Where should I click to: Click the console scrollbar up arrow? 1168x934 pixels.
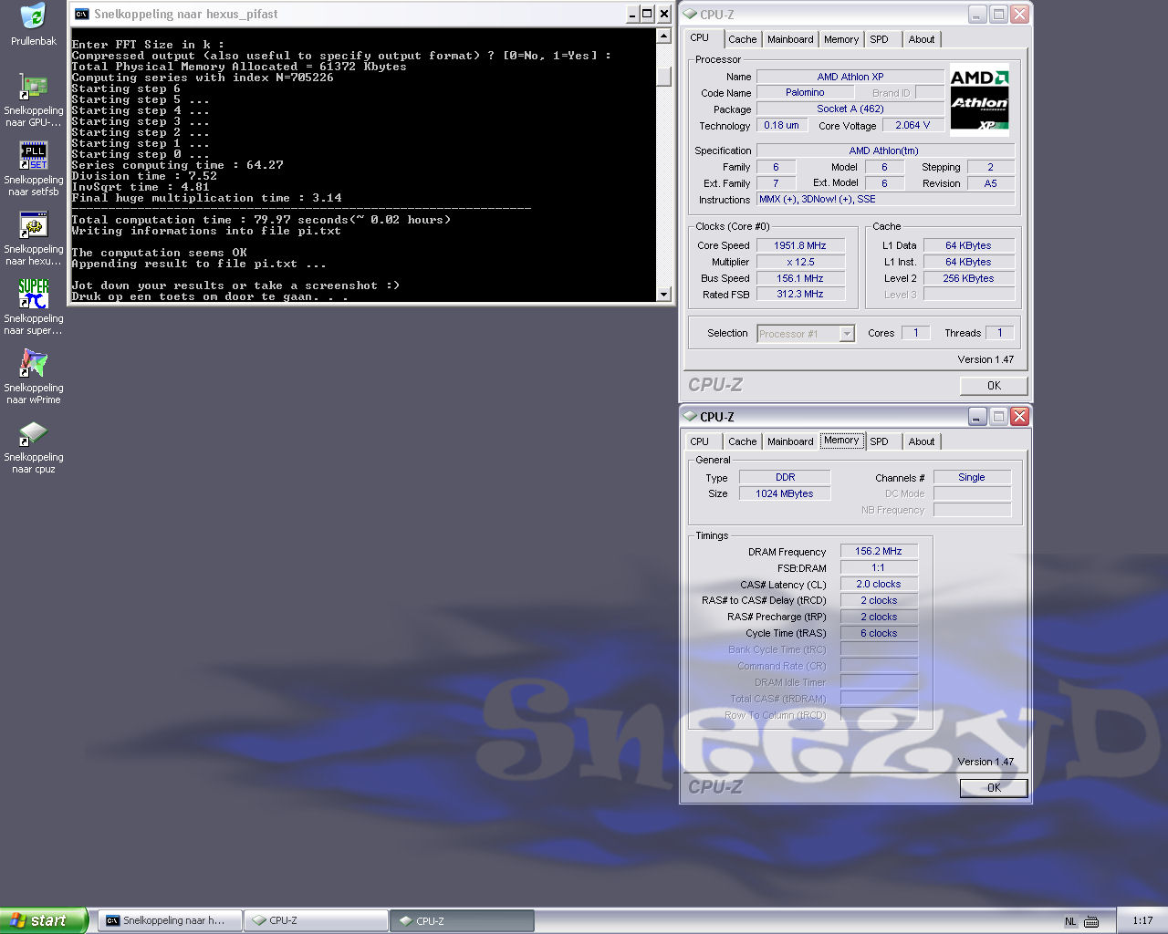pyautogui.click(x=663, y=36)
